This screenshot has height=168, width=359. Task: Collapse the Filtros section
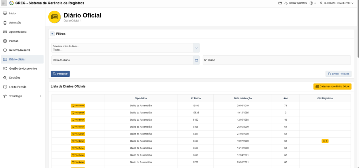click(52, 34)
